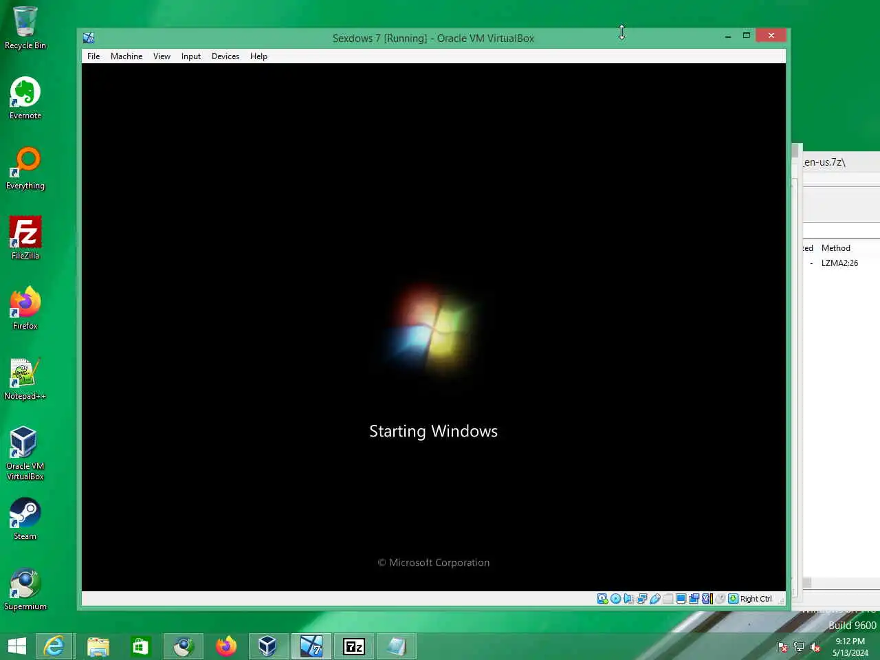This screenshot has width=880, height=660.
Task: Click inside the VM screen showing Starting Windows
Action: tap(434, 327)
